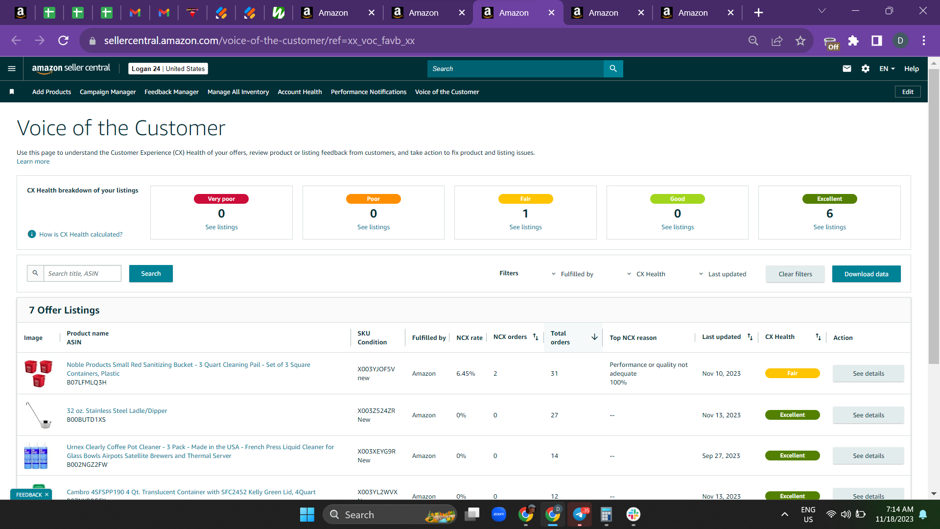Click the Urnex coffee pot cleaner thumbnail

click(36, 456)
